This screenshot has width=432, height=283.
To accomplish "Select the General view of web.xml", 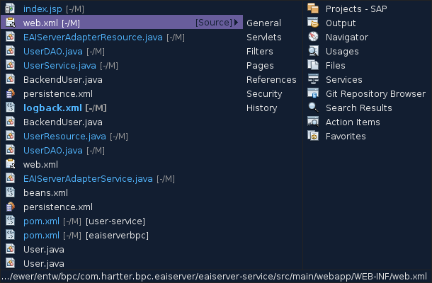I will 263,23.
